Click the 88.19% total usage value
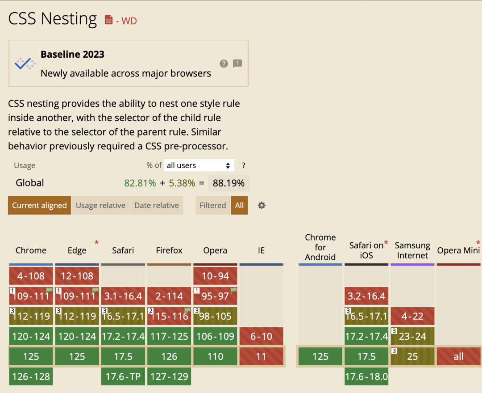 (229, 183)
